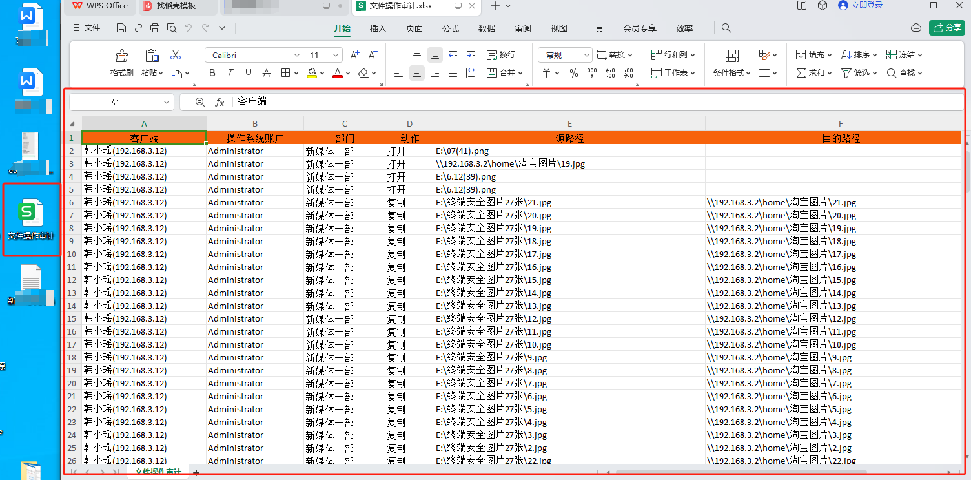
Task: Open the 文件 (File) menu
Action: [x=87, y=28]
